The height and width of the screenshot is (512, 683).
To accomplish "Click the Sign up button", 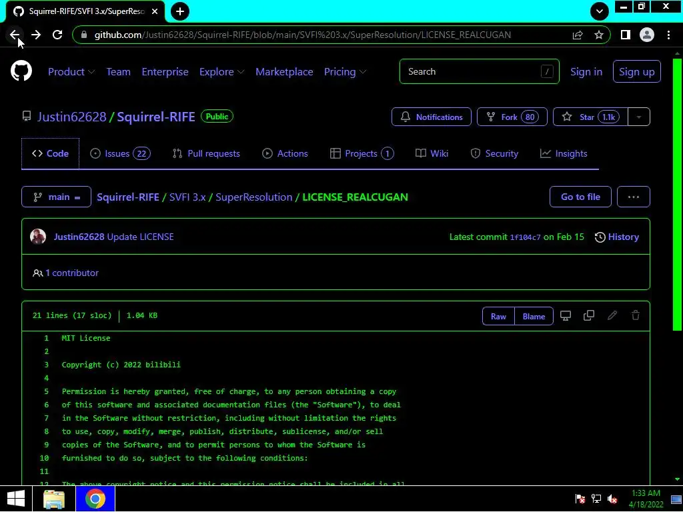I will [636, 72].
